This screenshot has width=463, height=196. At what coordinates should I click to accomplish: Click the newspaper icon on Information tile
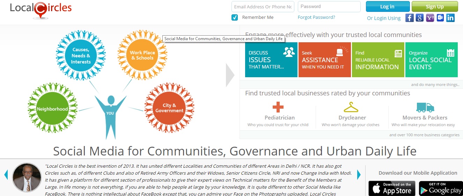[x=398, y=53]
